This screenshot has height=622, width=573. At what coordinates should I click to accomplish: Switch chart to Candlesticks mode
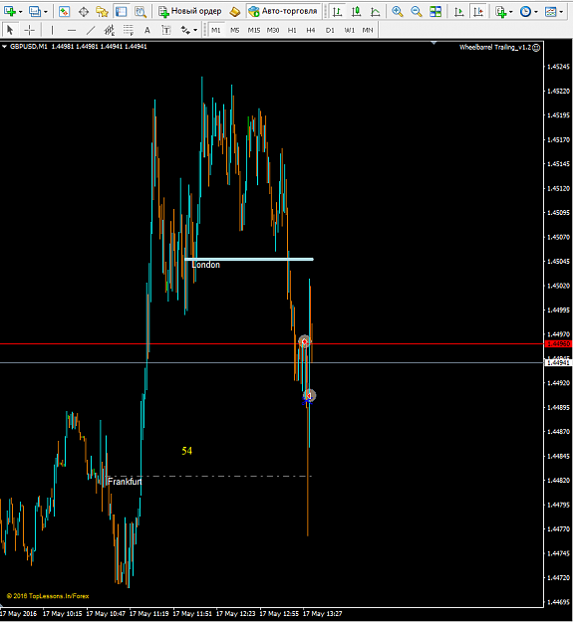tap(356, 12)
